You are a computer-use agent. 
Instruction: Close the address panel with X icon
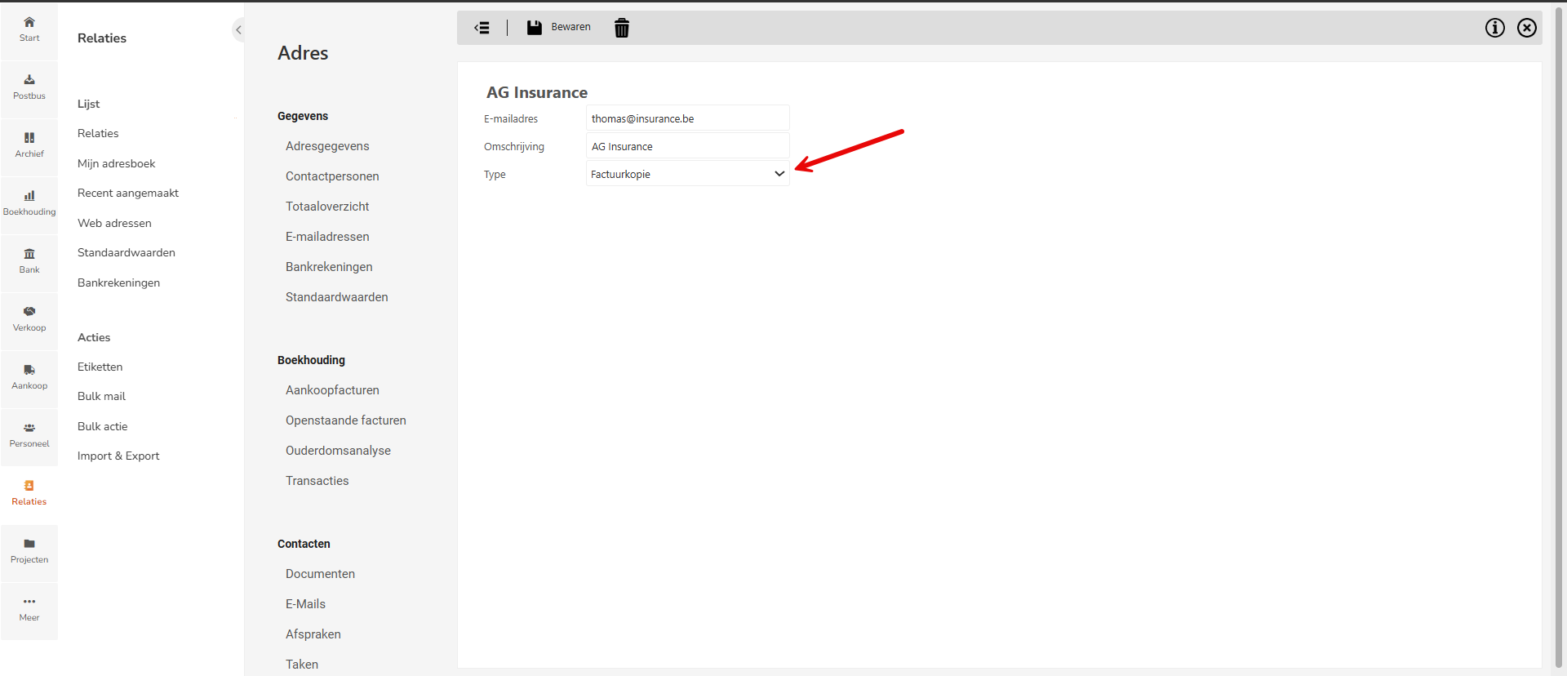(x=1526, y=28)
